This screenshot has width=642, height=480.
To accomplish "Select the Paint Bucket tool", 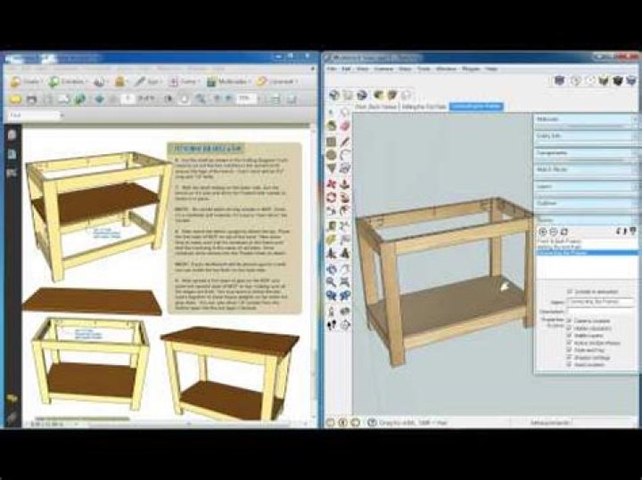I will [331, 126].
